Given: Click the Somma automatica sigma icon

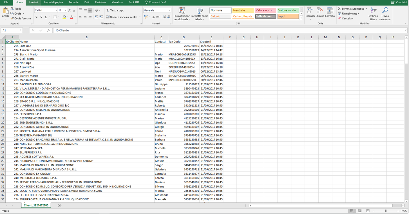Looking at the screenshot, I should pyautogui.click(x=340, y=9).
